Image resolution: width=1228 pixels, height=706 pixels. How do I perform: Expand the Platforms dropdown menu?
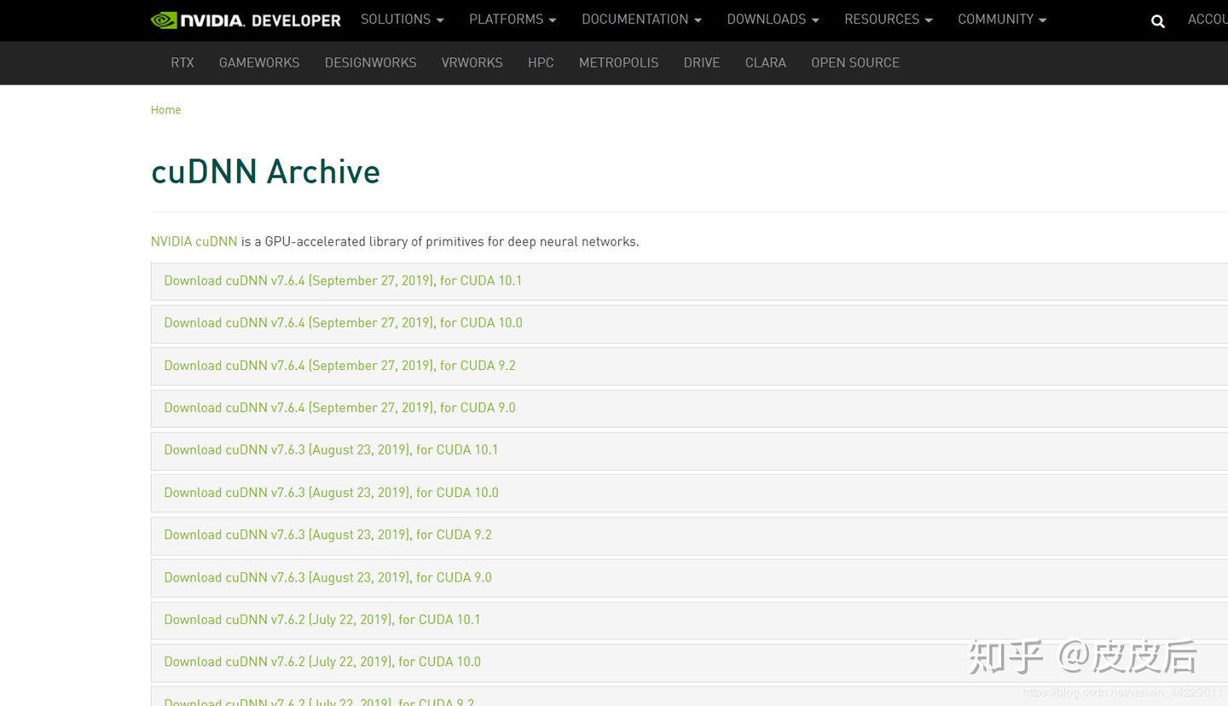coord(512,20)
